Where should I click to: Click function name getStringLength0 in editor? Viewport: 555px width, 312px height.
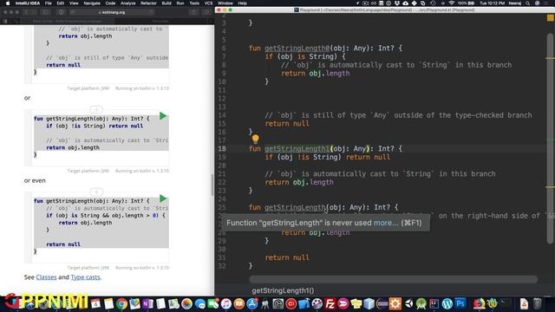(297, 49)
